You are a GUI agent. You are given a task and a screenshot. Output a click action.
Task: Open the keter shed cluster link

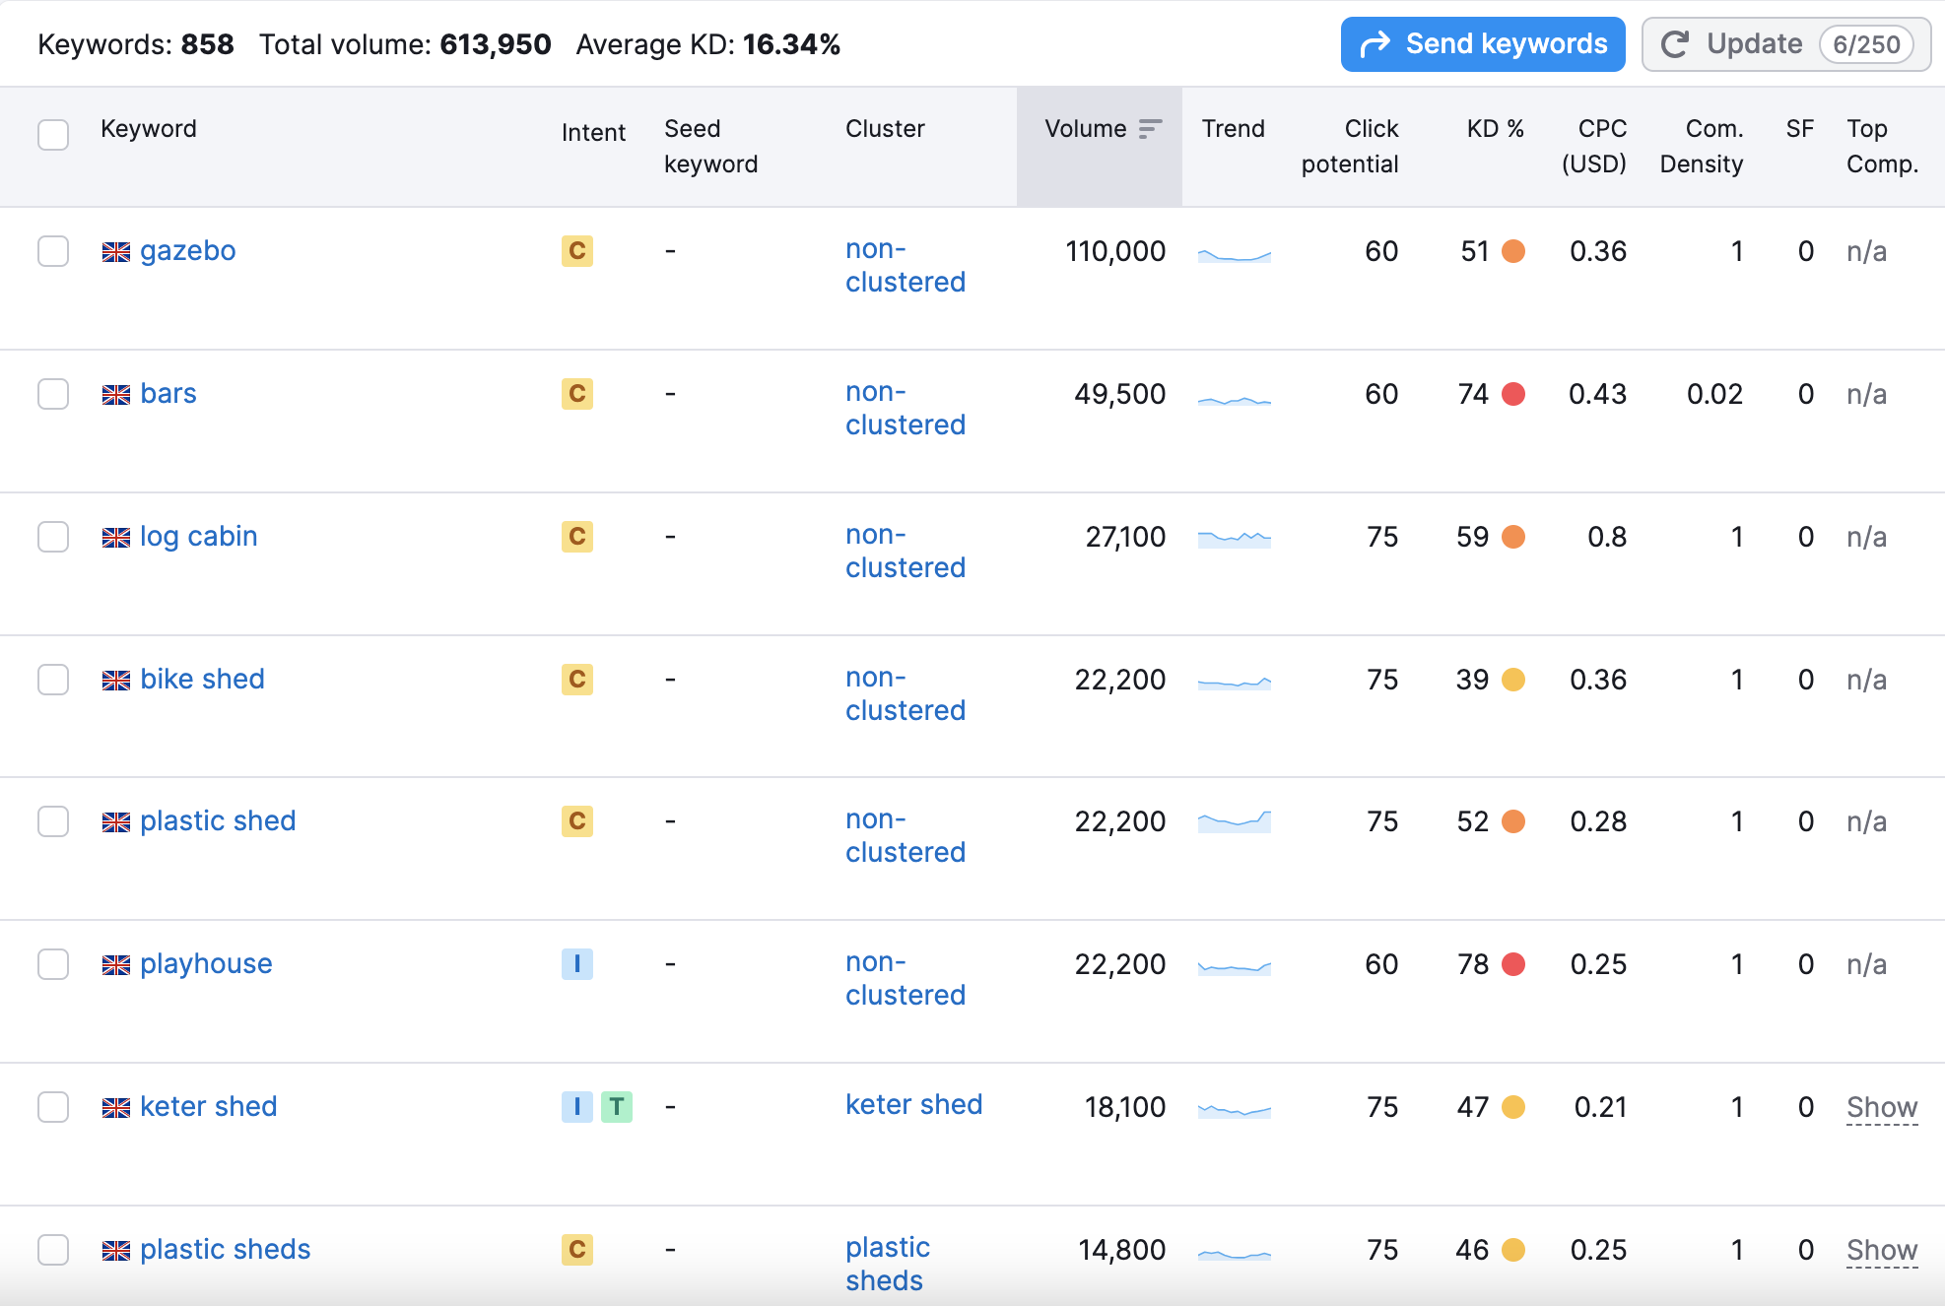click(914, 1105)
